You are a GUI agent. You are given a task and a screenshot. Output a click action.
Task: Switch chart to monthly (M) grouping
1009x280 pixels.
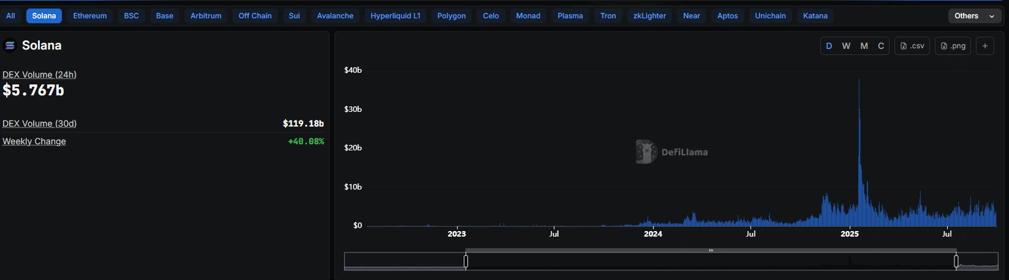pyautogui.click(x=864, y=46)
